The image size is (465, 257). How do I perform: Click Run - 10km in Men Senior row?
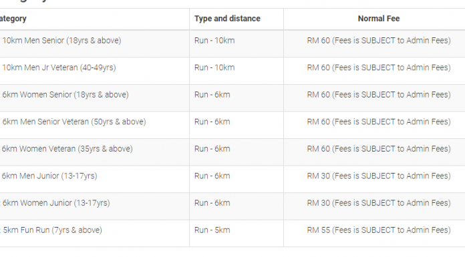(214, 41)
